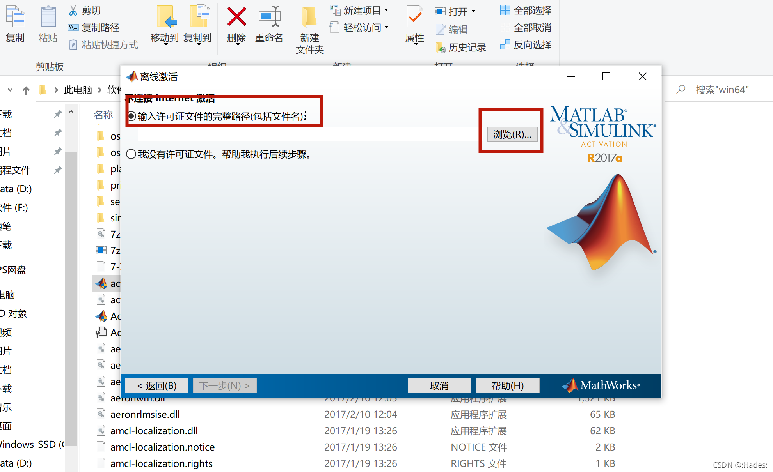This screenshot has width=773, height=472.
Task: Select the 我没有许可证文件 radio button
Action: coord(131,154)
